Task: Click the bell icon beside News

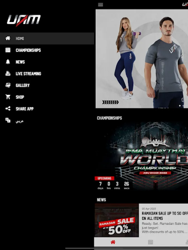Action: (x=8, y=62)
